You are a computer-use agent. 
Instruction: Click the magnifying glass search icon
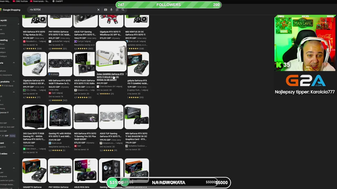(x=123, y=10)
